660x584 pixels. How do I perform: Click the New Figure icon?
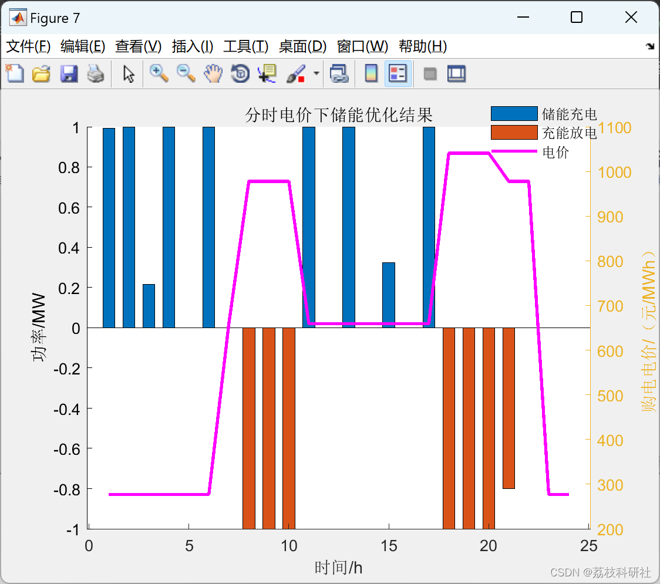coord(15,73)
